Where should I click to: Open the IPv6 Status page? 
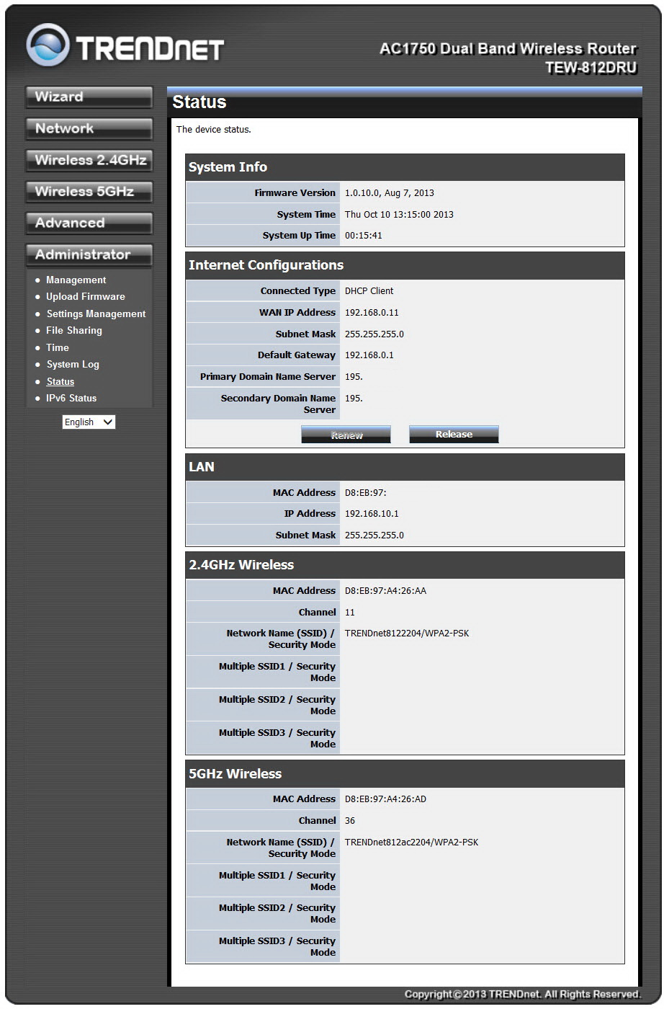tap(71, 398)
